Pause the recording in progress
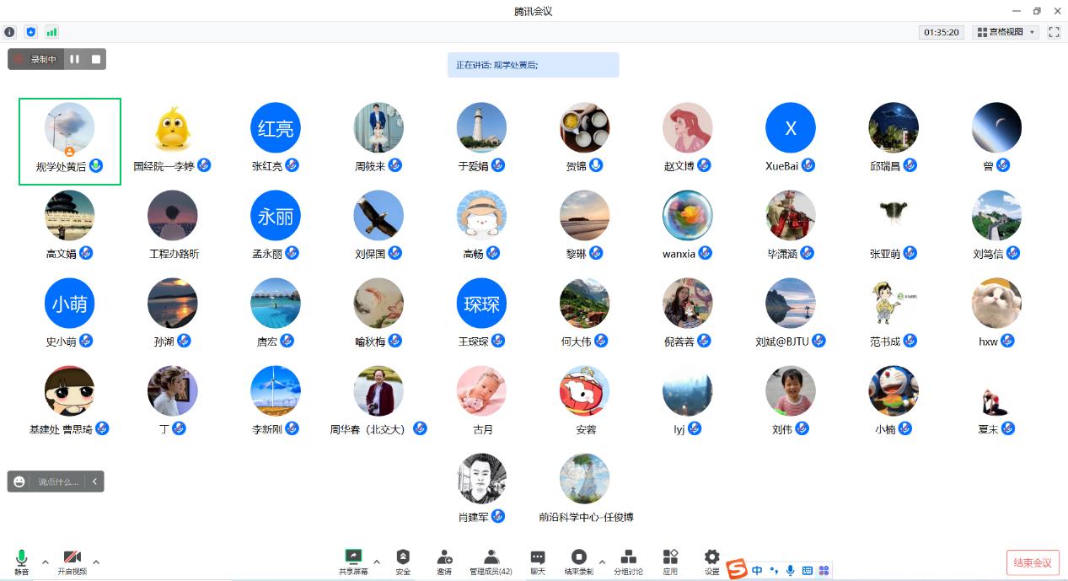Viewport: 1068px width, 581px height. (75, 59)
